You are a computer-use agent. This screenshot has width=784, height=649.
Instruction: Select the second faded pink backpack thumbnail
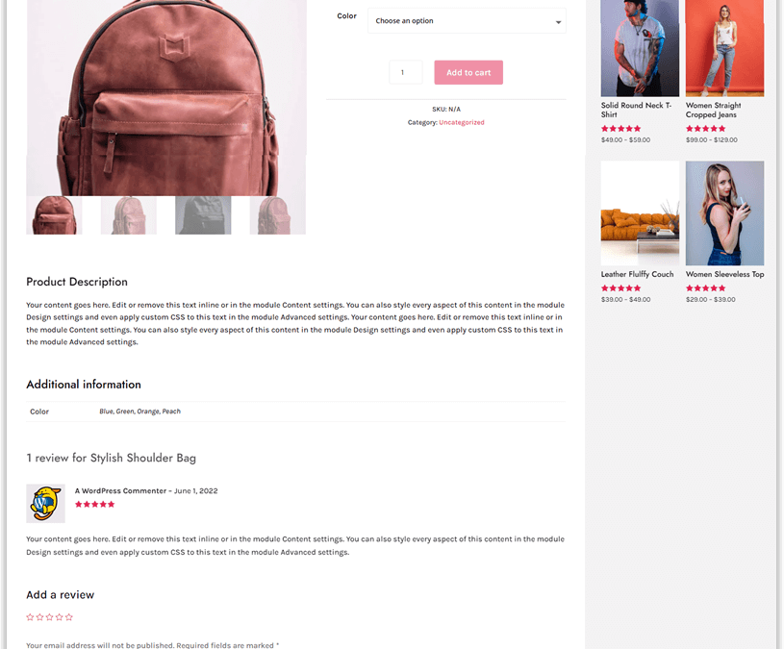(x=129, y=215)
